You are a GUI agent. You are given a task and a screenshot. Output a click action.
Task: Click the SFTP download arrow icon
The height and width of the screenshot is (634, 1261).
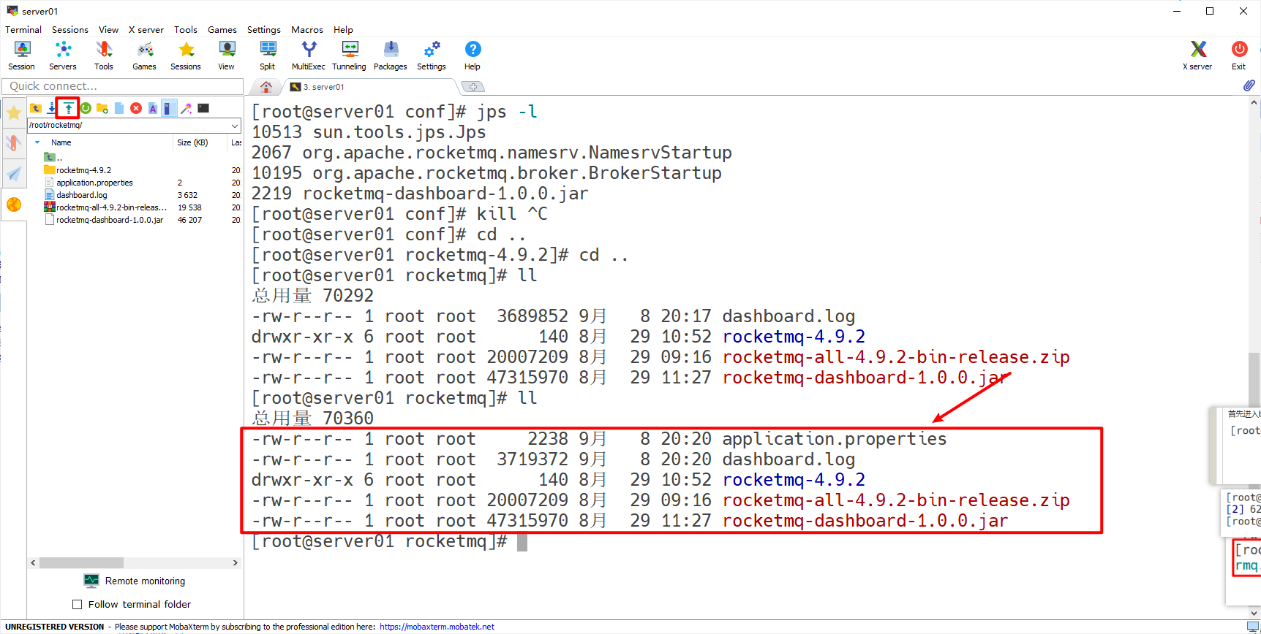52,108
